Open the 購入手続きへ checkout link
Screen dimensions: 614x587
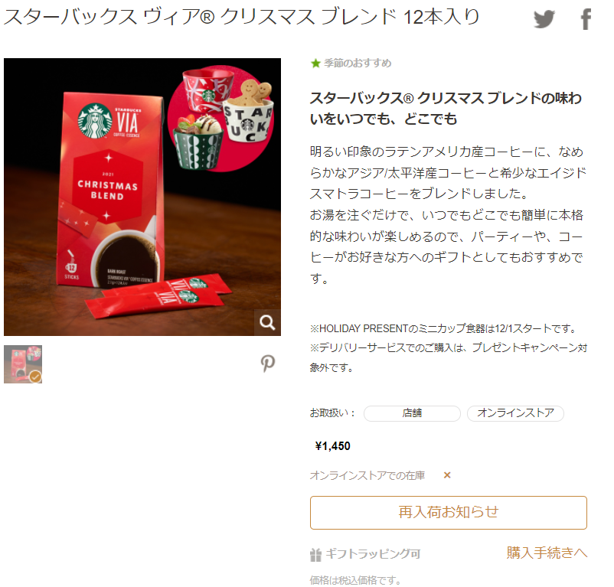point(547,553)
